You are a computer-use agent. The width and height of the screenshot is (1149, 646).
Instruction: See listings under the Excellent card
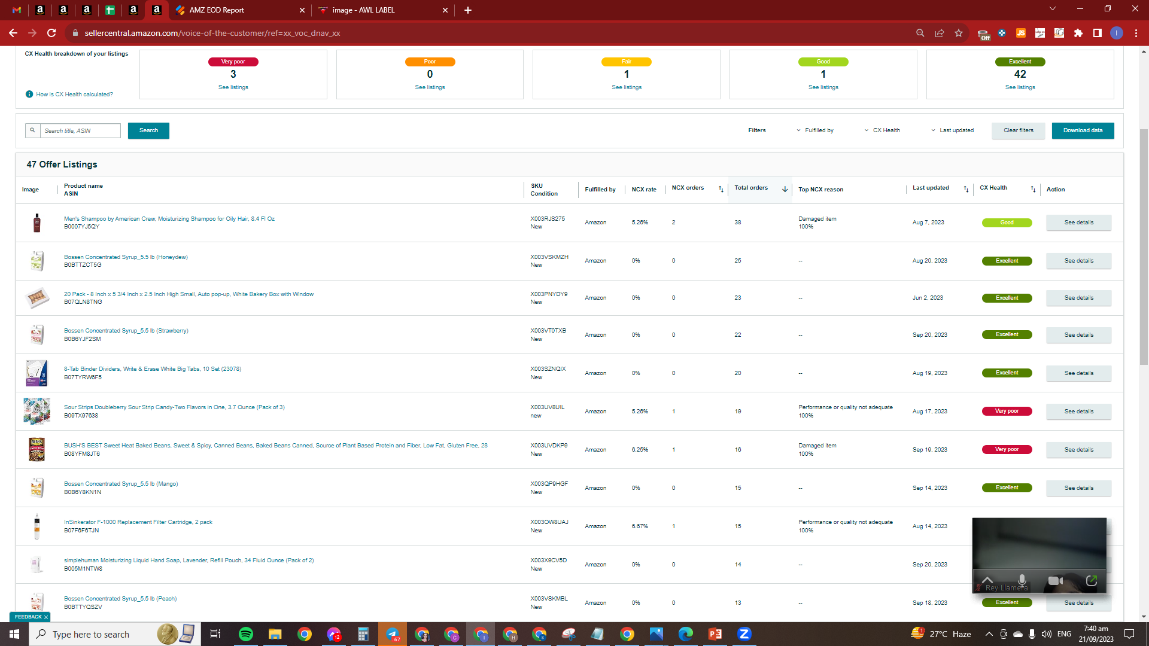point(1020,87)
